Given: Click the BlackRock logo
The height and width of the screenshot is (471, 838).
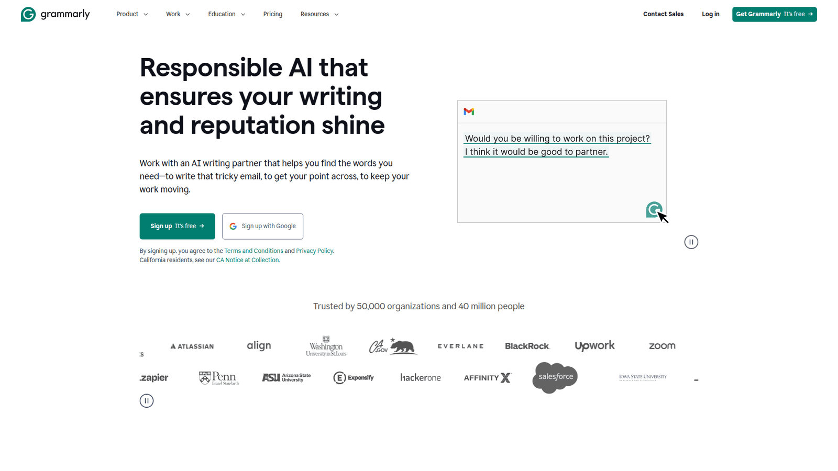Looking at the screenshot, I should click(x=527, y=346).
